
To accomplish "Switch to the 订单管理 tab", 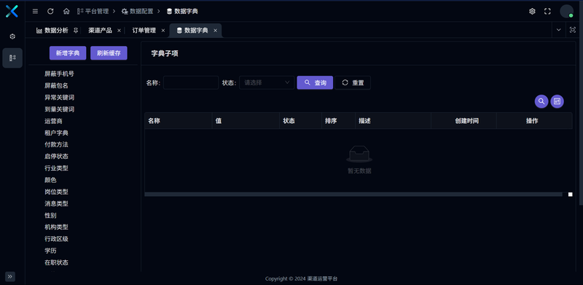I will 144,31.
